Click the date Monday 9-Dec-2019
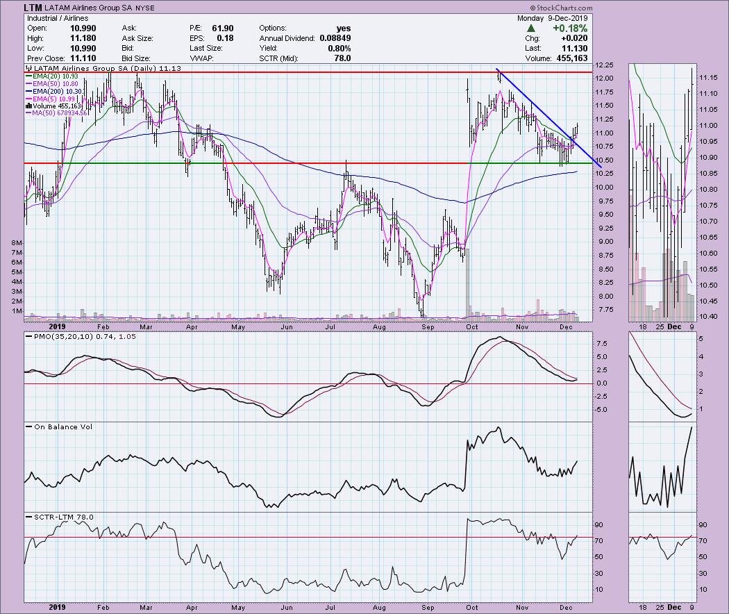The height and width of the screenshot is (614, 729). tap(553, 18)
